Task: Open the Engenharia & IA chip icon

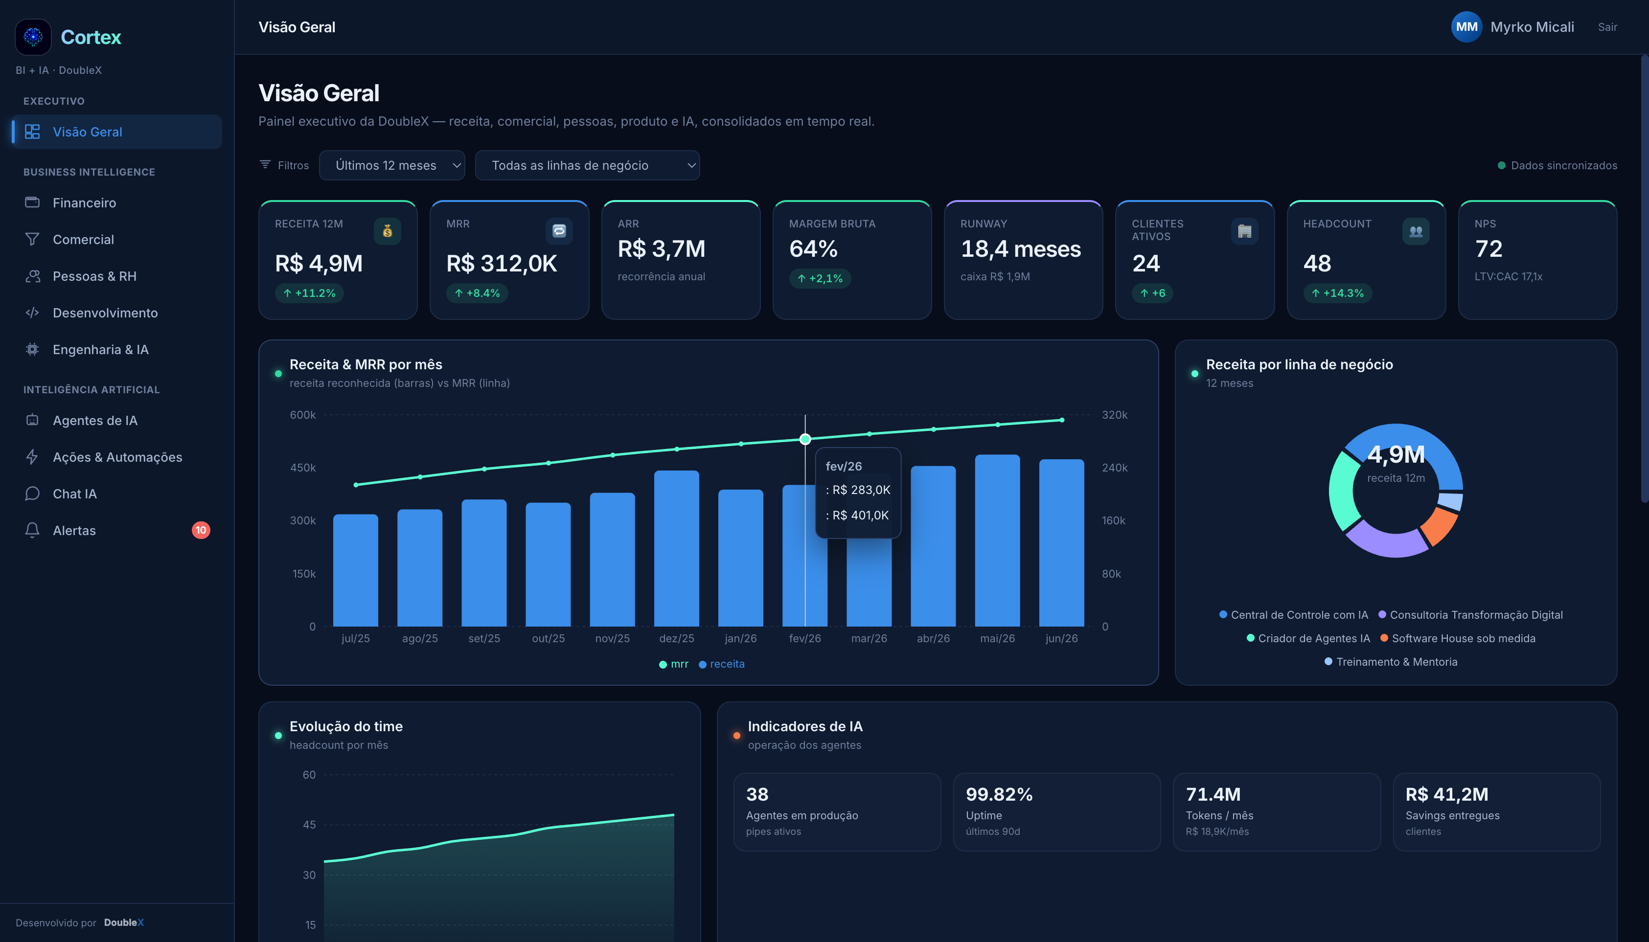Action: [32, 349]
